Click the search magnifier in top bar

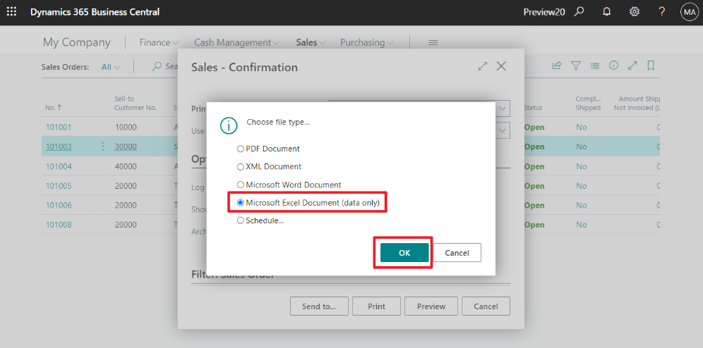click(579, 12)
